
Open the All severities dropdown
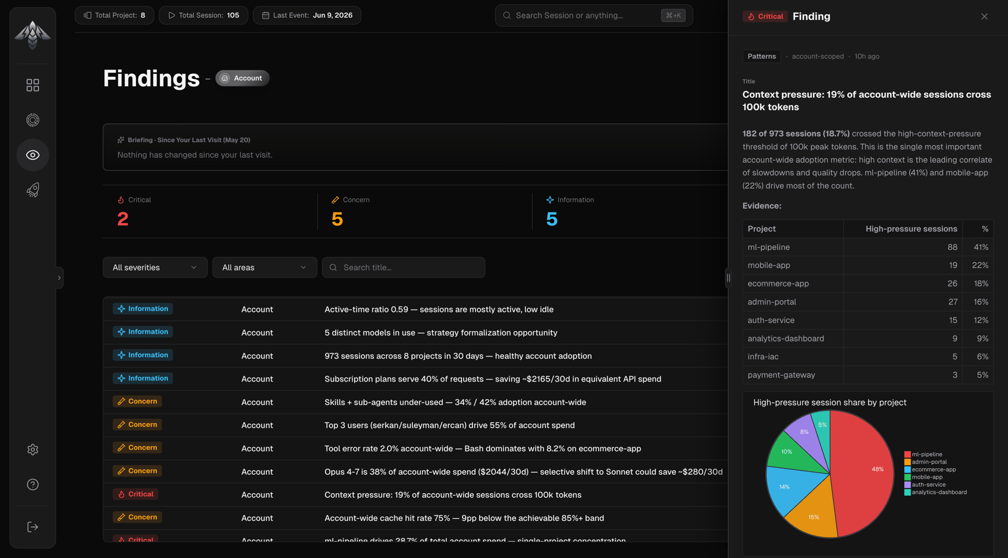pos(155,267)
